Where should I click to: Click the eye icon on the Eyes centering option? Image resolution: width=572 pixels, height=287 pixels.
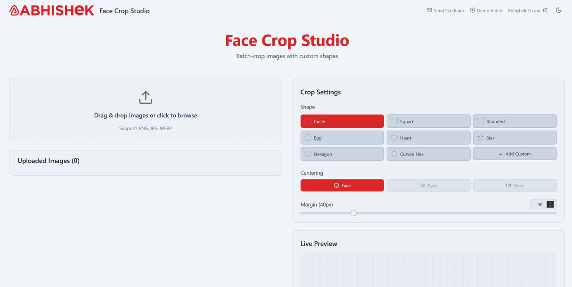[422, 185]
